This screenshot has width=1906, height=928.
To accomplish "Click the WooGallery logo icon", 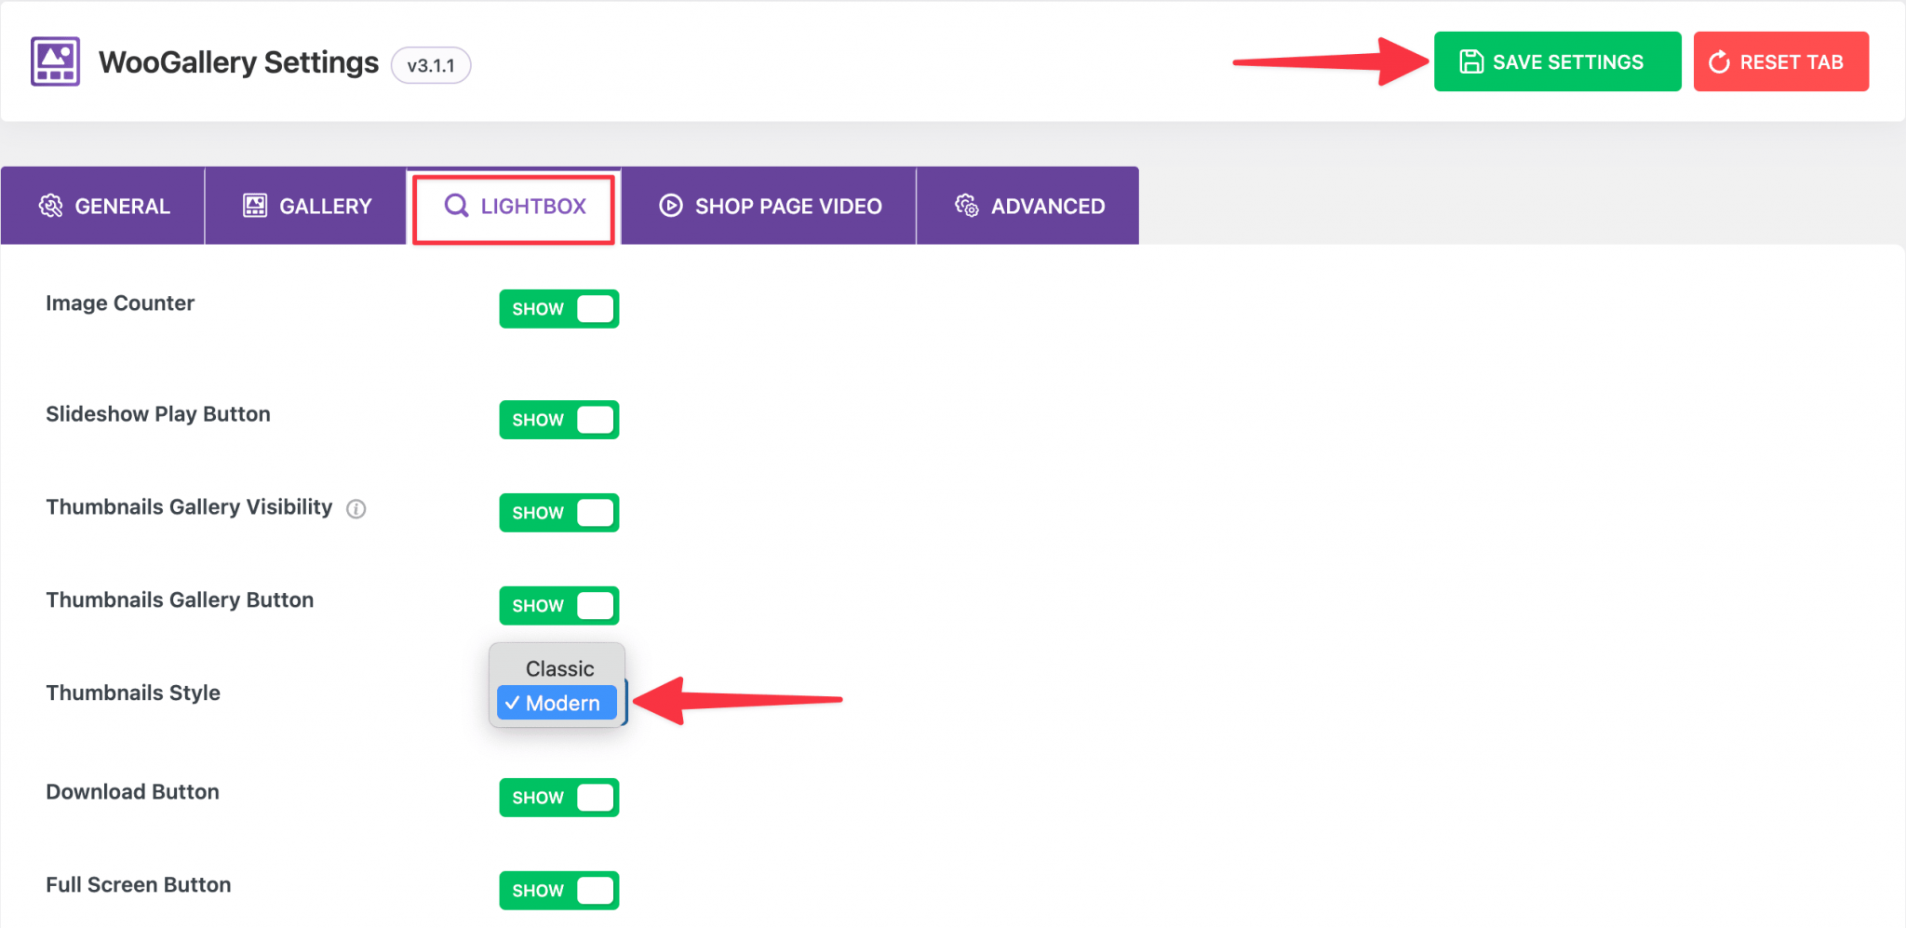I will pyautogui.click(x=54, y=61).
